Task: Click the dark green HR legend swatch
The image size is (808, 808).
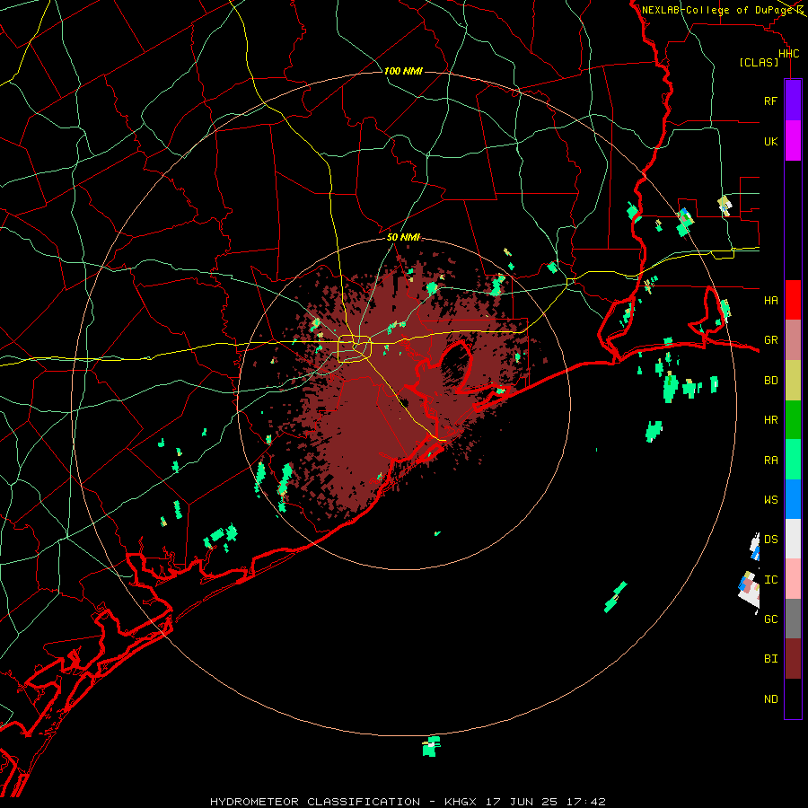Action: point(793,420)
